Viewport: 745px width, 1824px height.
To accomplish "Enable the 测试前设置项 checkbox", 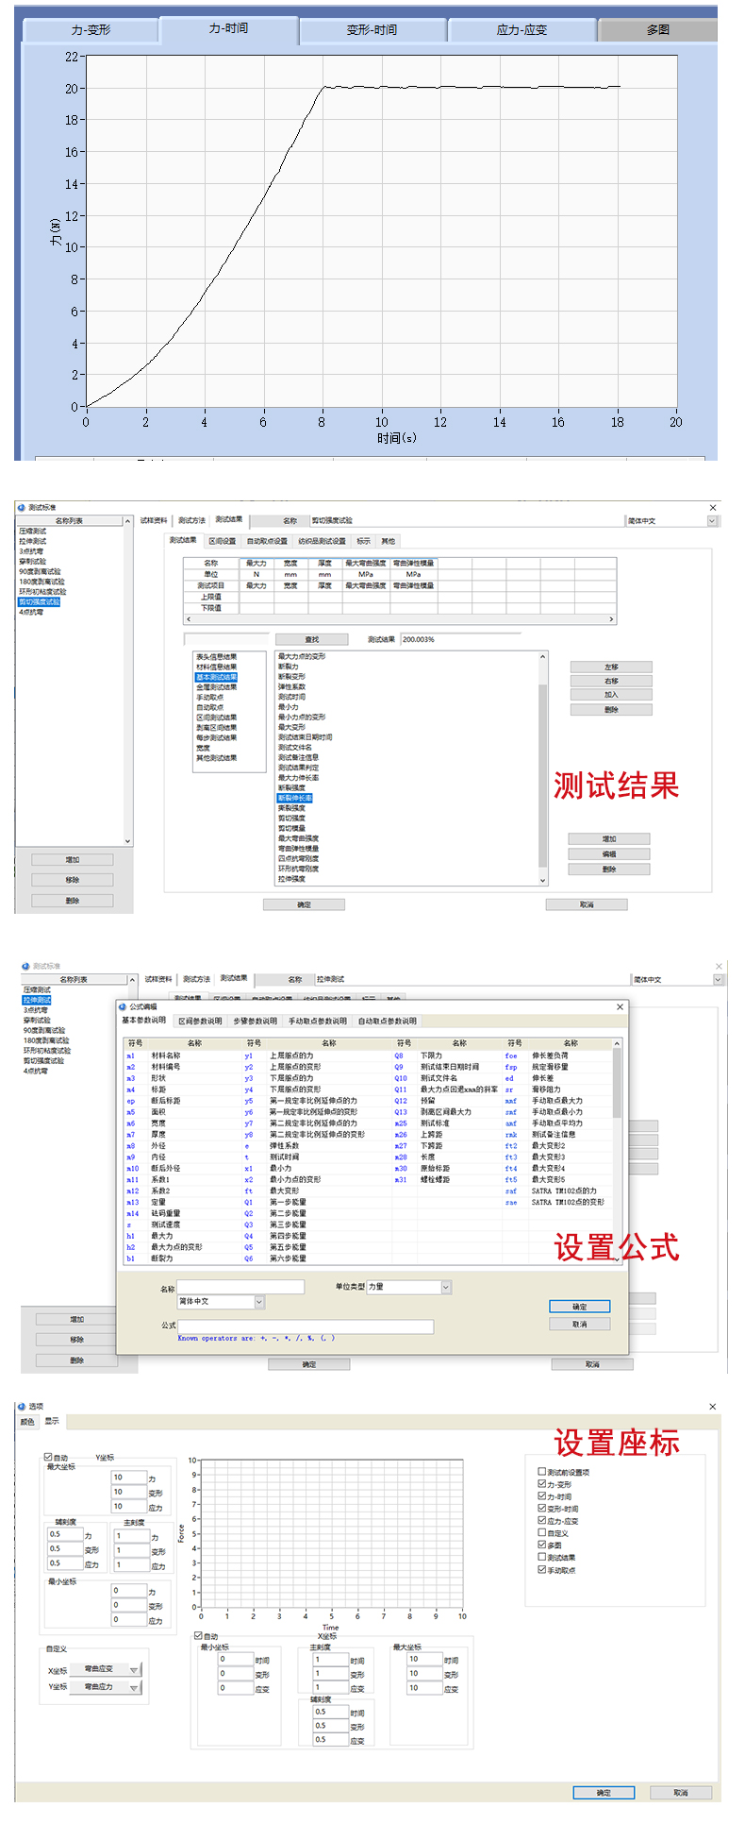I will 542,1472.
